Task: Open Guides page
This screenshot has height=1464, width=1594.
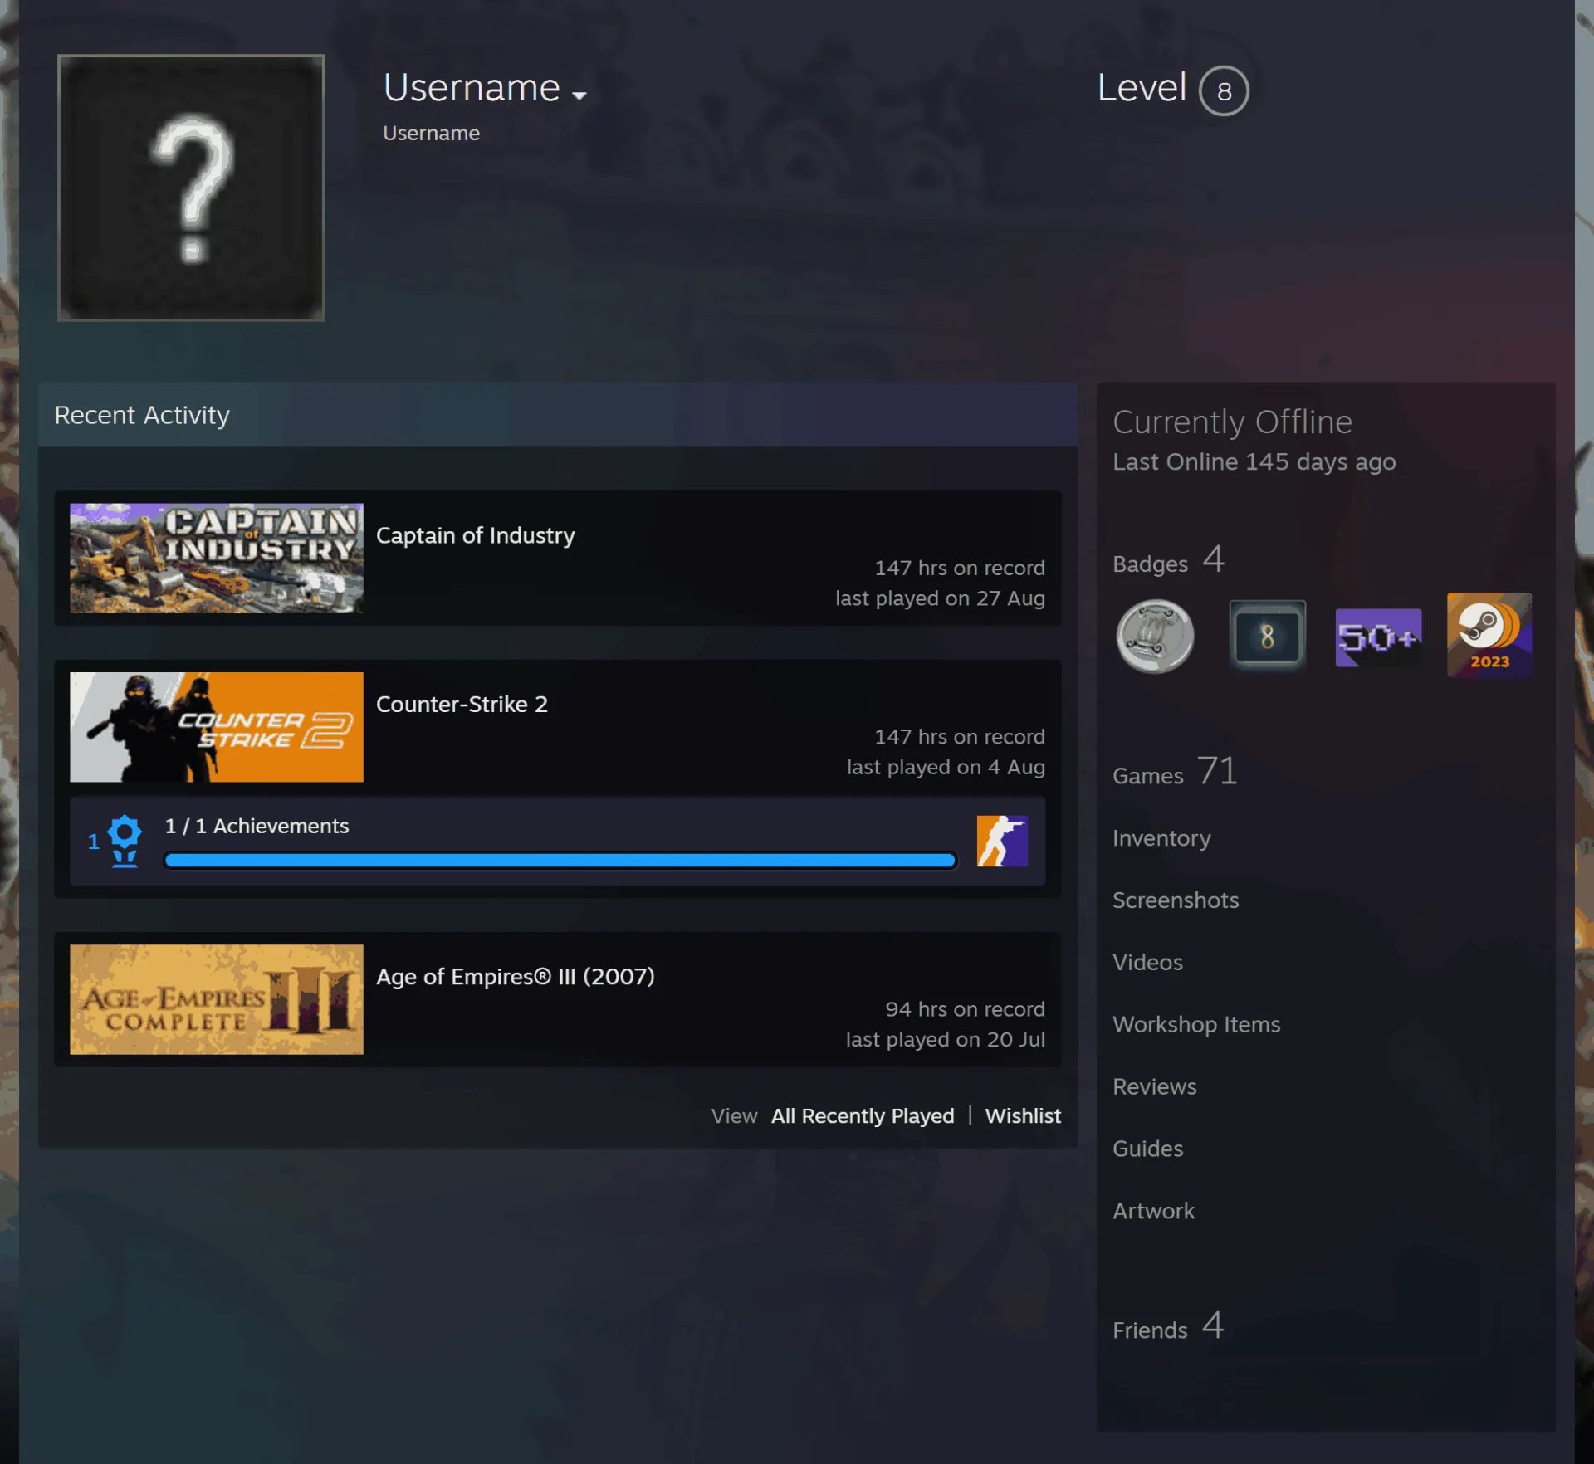Action: [x=1147, y=1149]
